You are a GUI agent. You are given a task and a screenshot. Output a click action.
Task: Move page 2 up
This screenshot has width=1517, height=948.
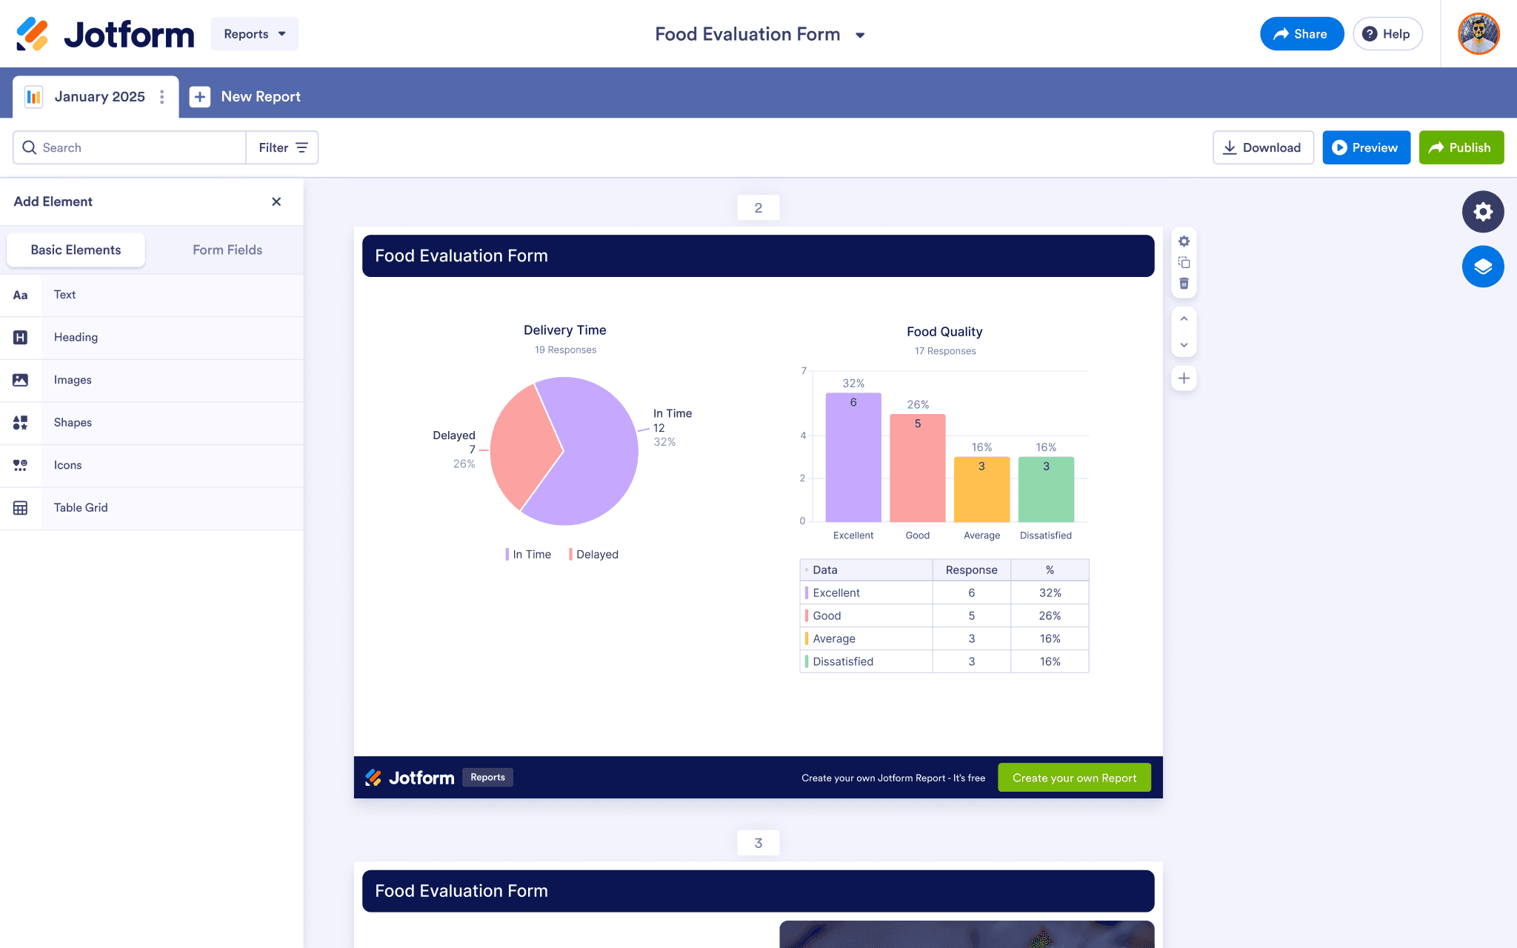[1184, 318]
